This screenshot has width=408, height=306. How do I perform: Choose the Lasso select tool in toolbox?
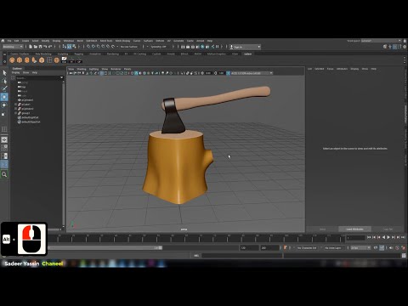click(4, 81)
